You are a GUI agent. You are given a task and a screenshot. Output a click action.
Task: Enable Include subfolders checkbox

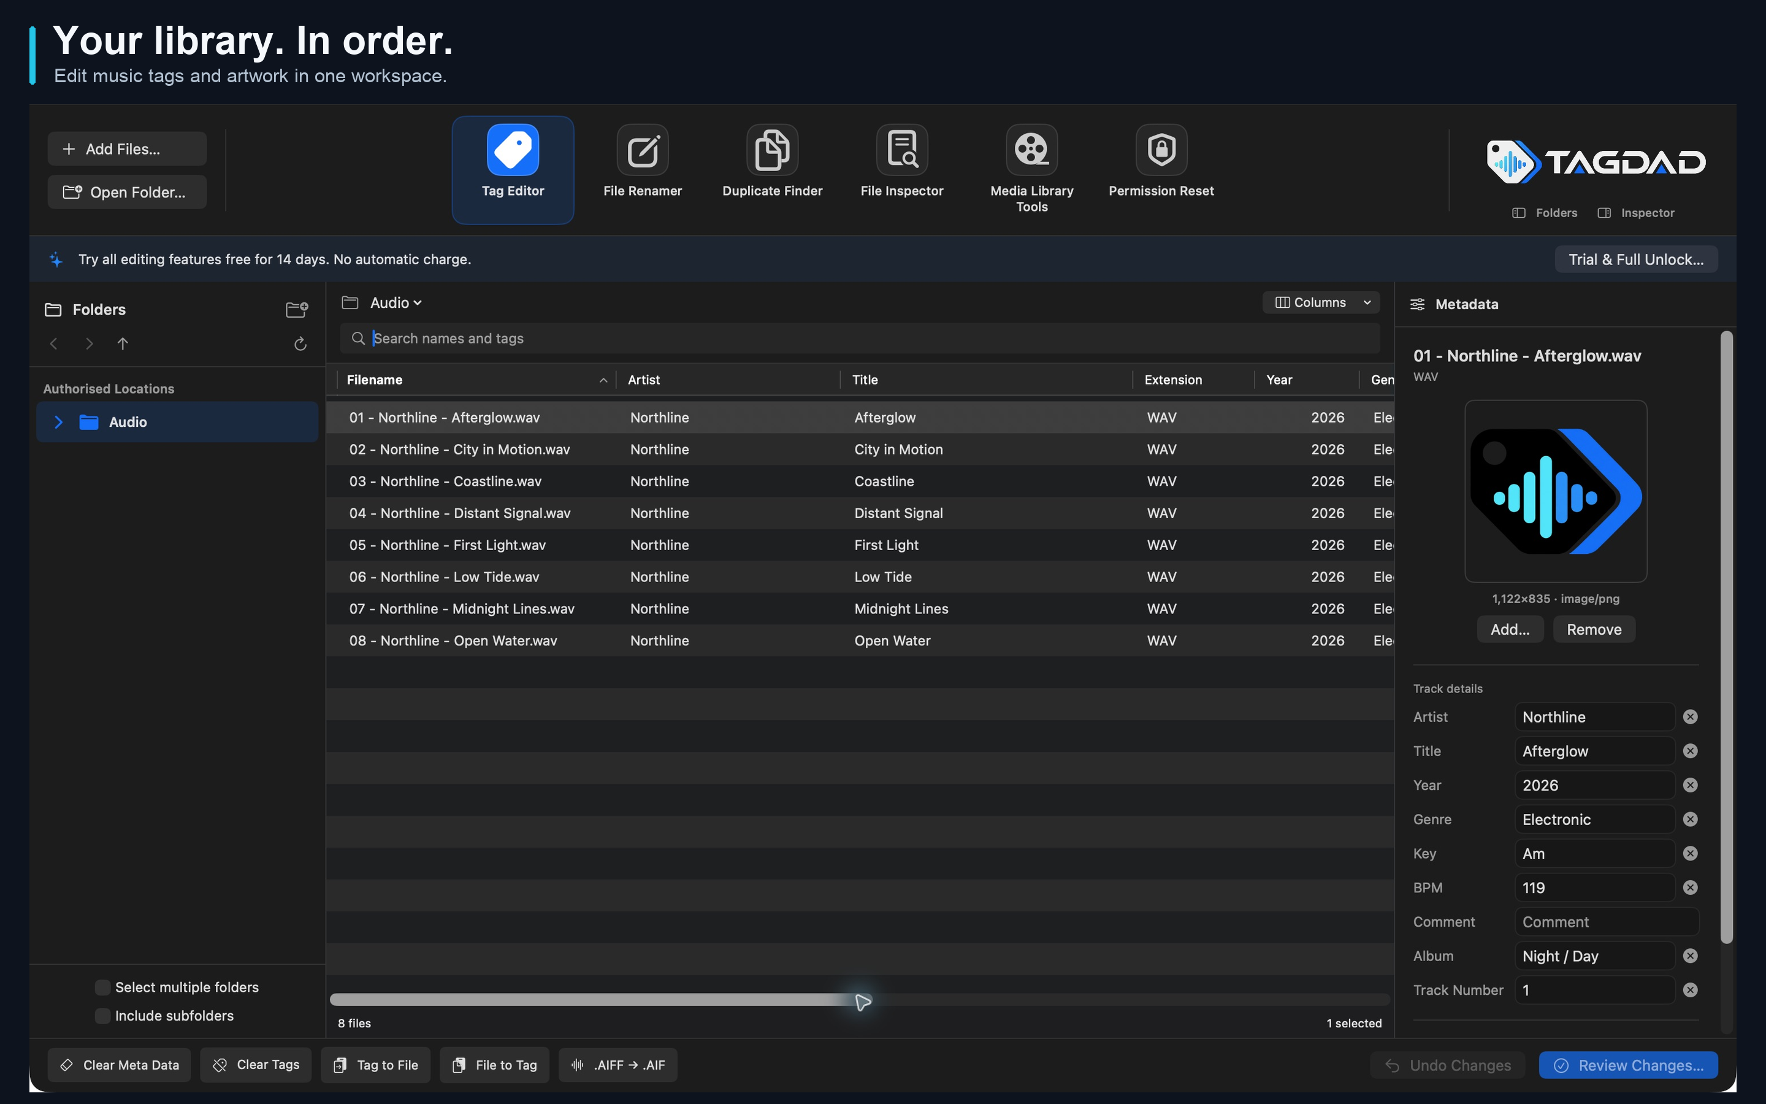coord(103,1016)
